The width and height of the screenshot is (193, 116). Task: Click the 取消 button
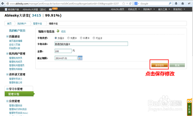177,65
